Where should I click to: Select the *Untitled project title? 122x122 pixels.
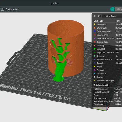pos(54,3)
